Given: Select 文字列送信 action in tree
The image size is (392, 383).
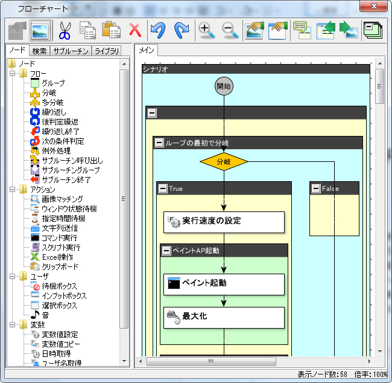Looking at the screenshot, I should pos(60,228).
